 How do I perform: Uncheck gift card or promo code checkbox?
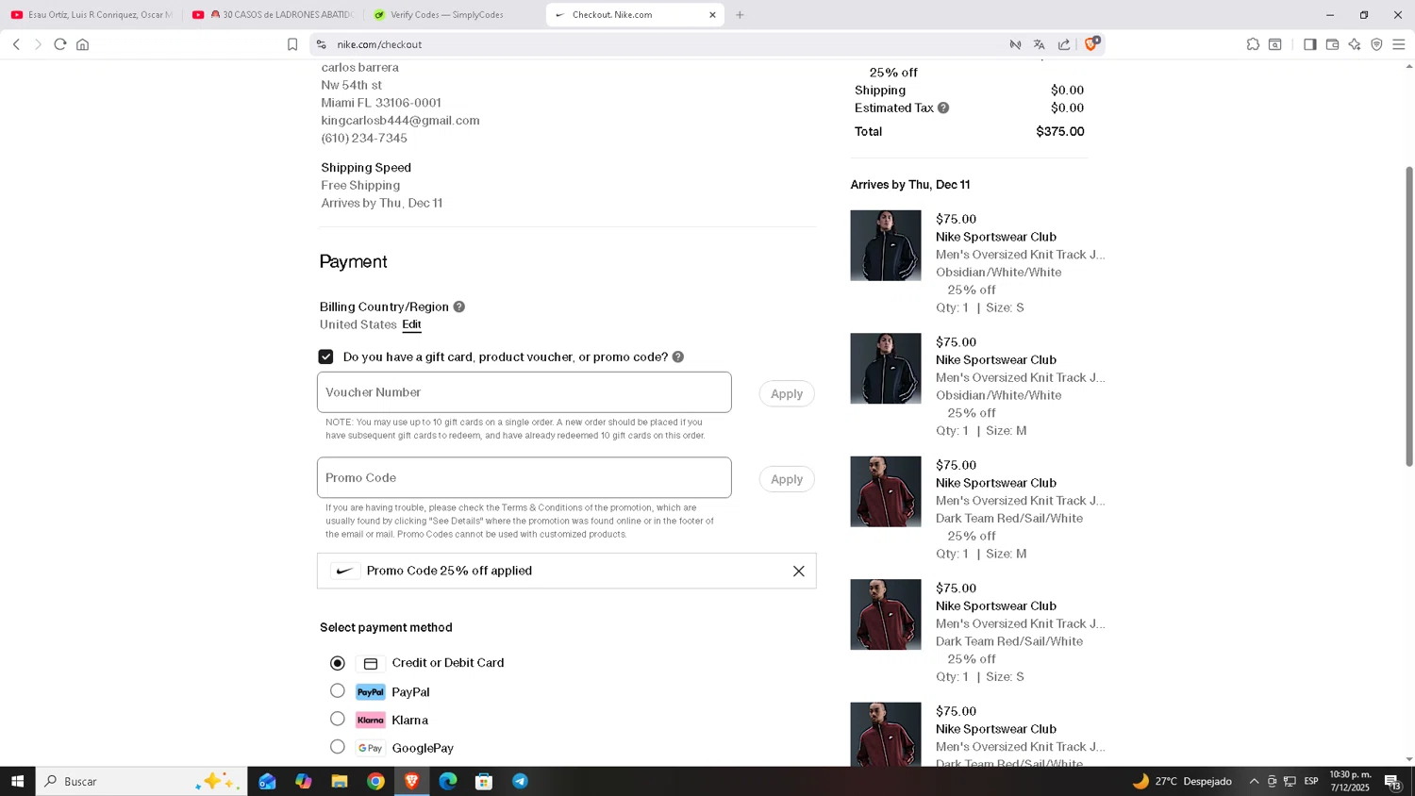[326, 357]
